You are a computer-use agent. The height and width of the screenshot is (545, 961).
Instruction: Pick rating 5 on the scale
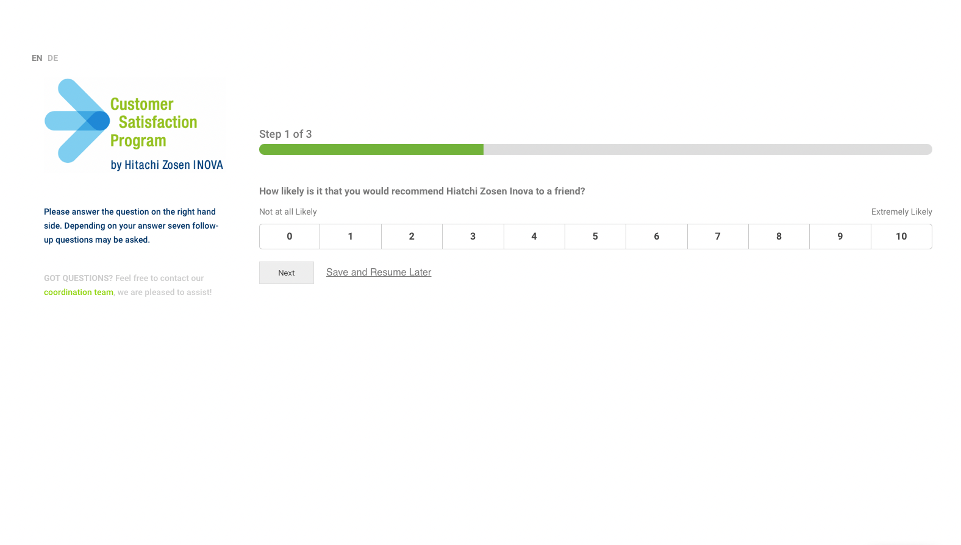[595, 237]
